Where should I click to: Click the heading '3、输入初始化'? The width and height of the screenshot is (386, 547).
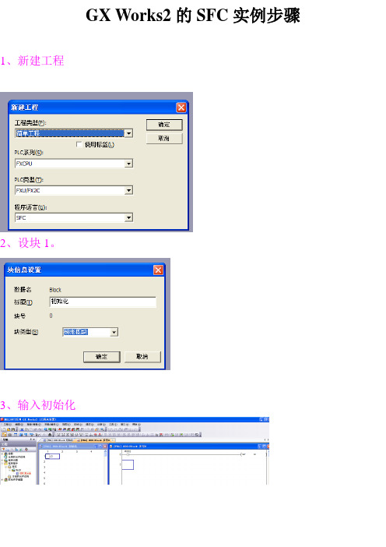pyautogui.click(x=37, y=405)
